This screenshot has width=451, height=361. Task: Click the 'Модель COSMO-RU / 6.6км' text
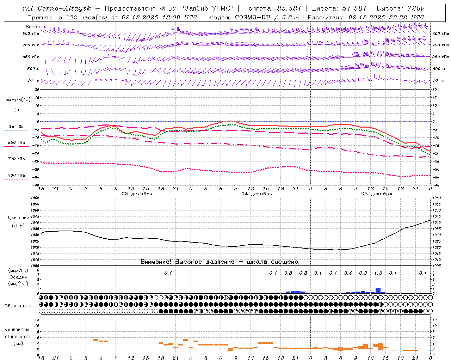click(254, 17)
